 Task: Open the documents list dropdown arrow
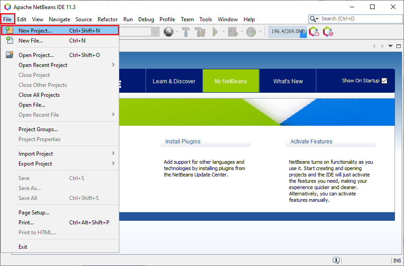(x=390, y=46)
